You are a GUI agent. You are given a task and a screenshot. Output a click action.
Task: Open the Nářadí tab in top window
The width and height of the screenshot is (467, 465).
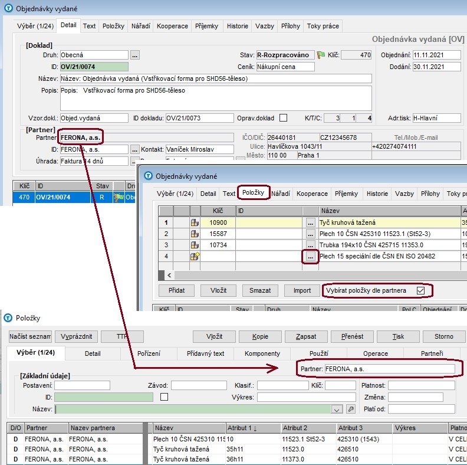[140, 26]
